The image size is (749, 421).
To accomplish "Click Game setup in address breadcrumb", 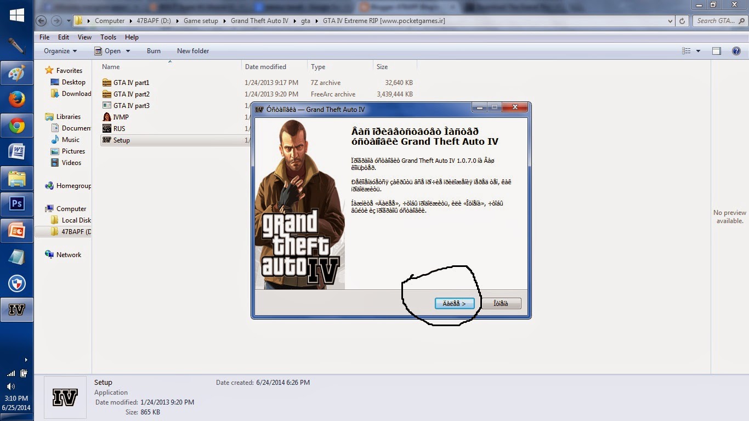I will pyautogui.click(x=201, y=21).
